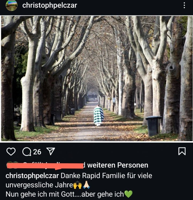This screenshot has height=200, width=193.
Task: Select the "Danke Rapid Familie" caption text
Action: [93, 176]
